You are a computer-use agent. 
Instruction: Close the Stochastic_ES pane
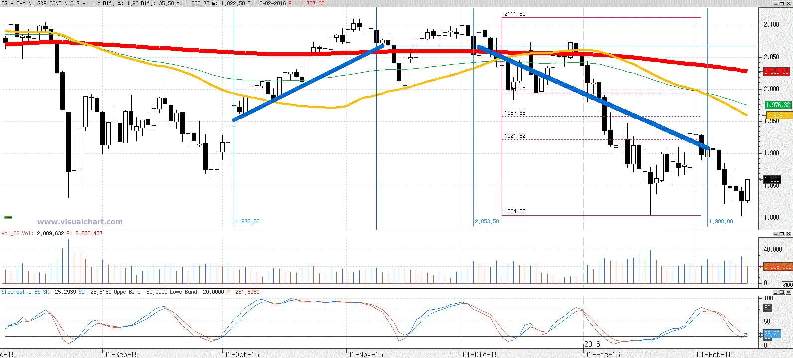788,292
